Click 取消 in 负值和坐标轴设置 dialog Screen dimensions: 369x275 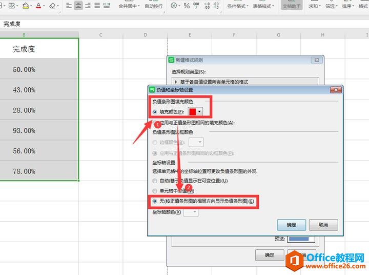tap(323, 225)
